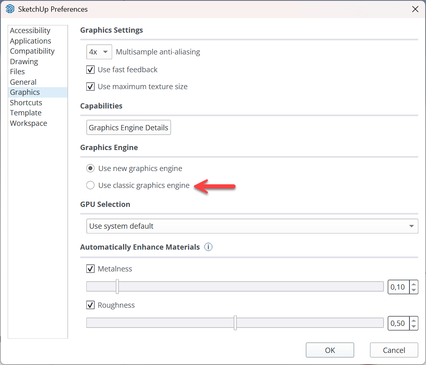Select Use classic graphics engine radio
Screen dimensions: 426x365
pos(90,185)
